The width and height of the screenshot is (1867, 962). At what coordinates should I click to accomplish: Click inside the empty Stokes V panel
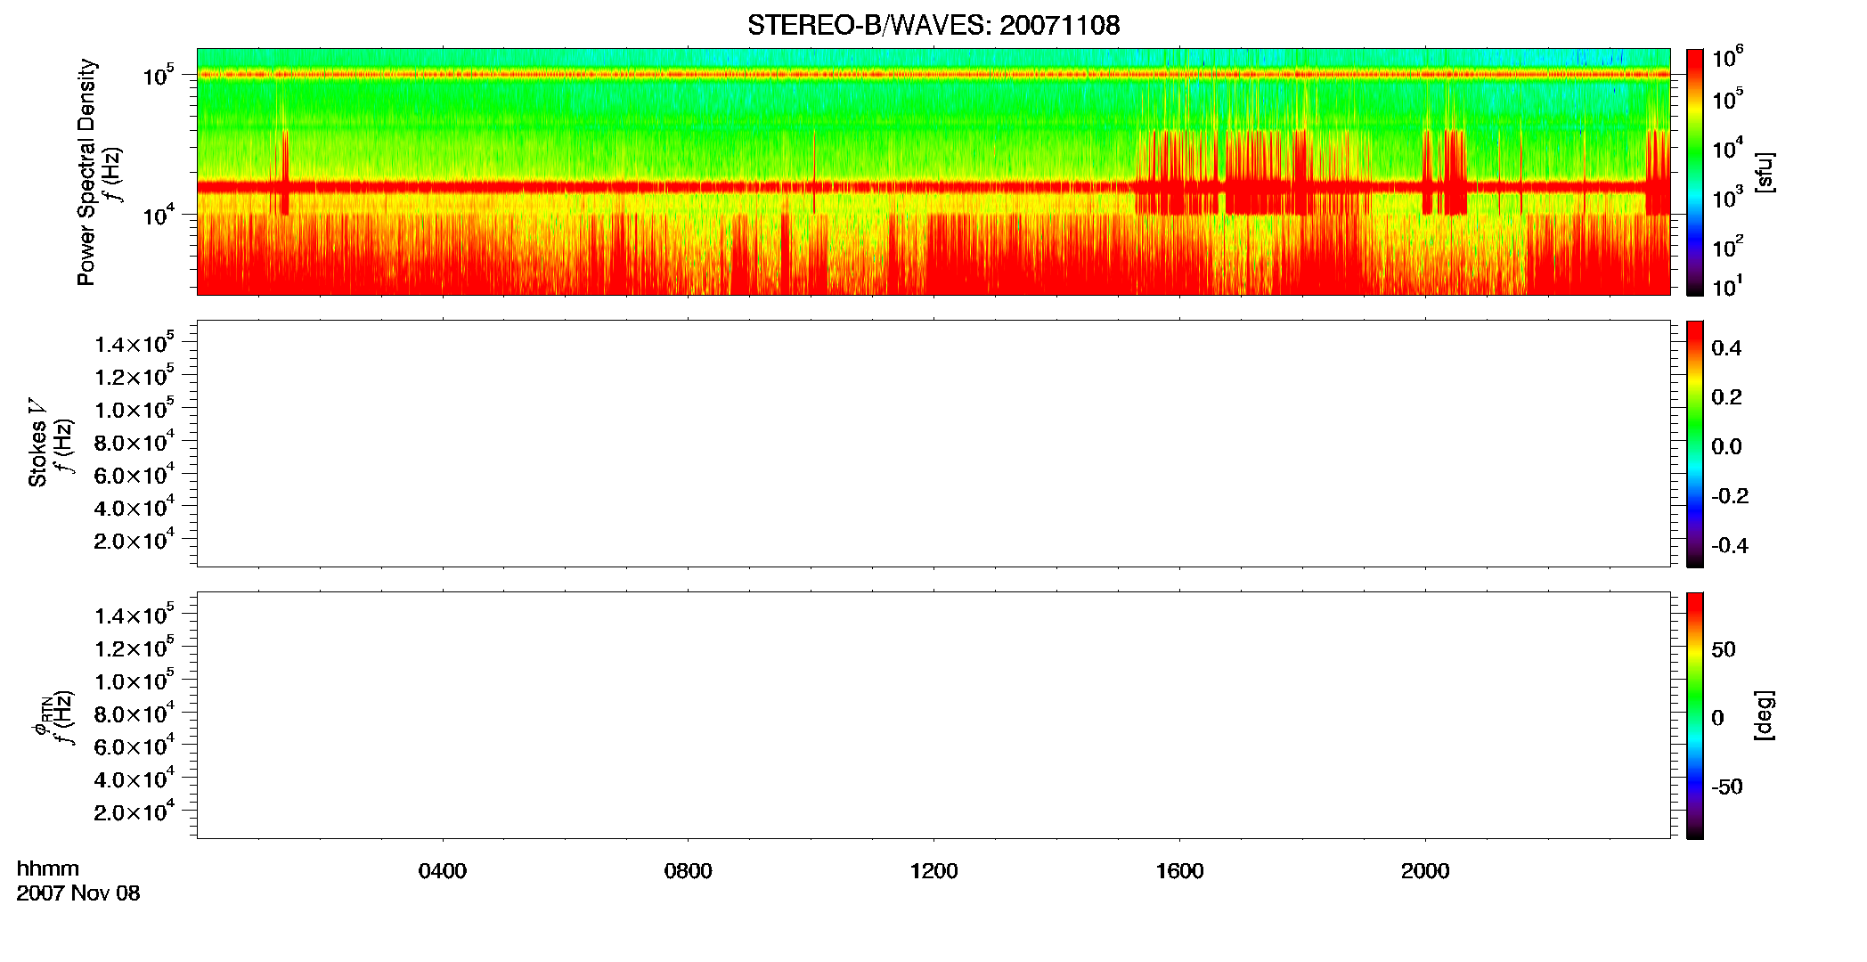pos(933,444)
